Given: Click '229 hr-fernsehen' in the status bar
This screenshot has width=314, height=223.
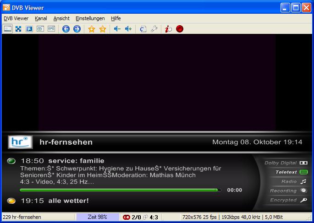Looking at the screenshot, I should tap(22, 217).
